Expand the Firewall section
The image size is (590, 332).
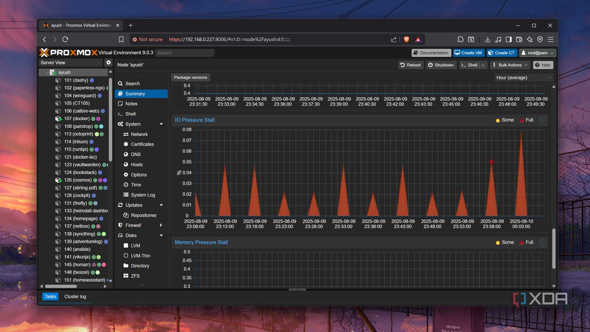(161, 225)
